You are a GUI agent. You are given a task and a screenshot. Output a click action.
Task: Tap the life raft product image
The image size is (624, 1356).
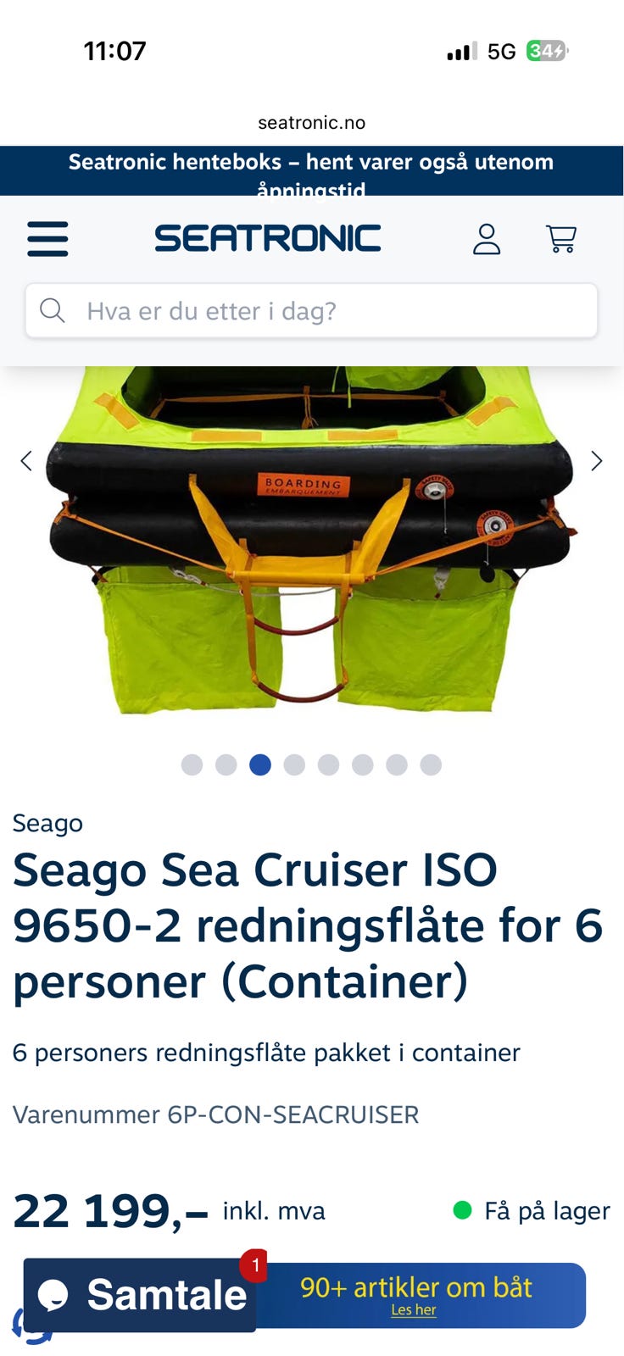(311, 540)
